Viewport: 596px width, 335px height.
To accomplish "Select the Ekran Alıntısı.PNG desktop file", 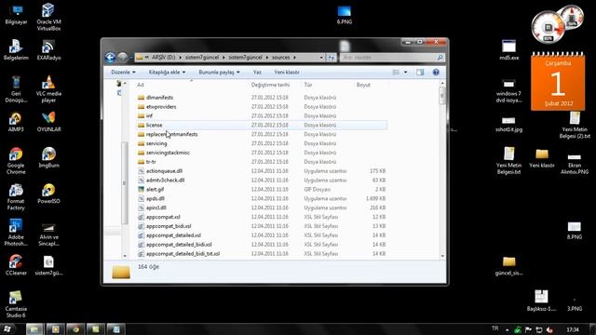I will (575, 163).
